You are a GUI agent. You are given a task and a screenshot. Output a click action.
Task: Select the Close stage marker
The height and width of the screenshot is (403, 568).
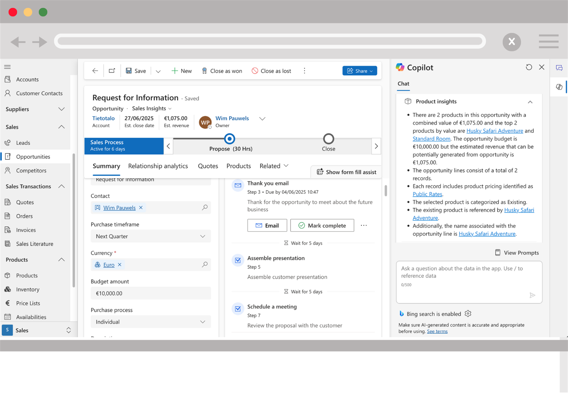pyautogui.click(x=328, y=139)
